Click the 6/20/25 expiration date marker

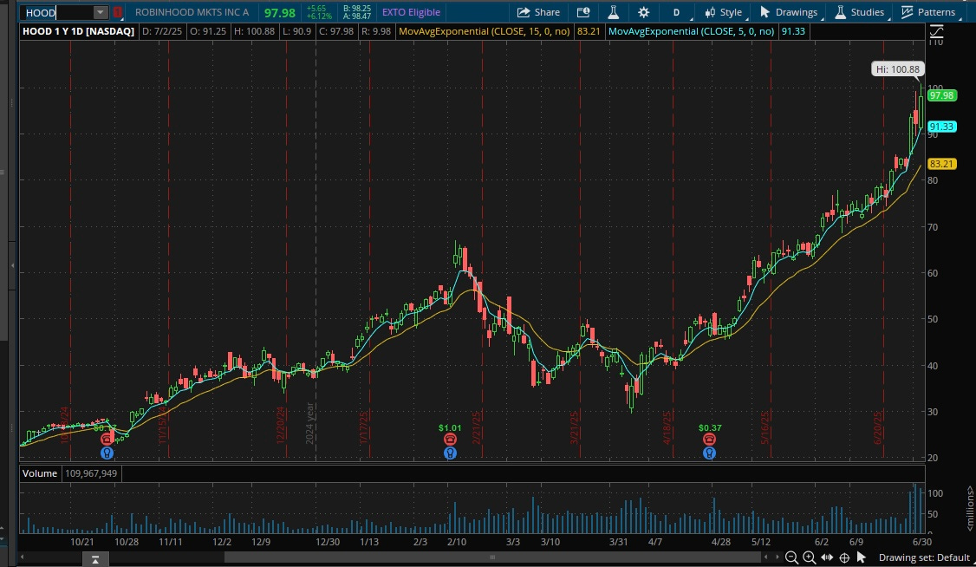[x=878, y=427]
